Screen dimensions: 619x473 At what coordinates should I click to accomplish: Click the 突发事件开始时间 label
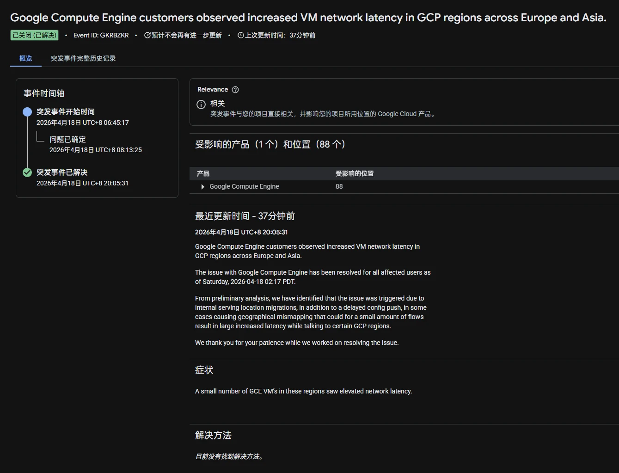[x=66, y=112]
